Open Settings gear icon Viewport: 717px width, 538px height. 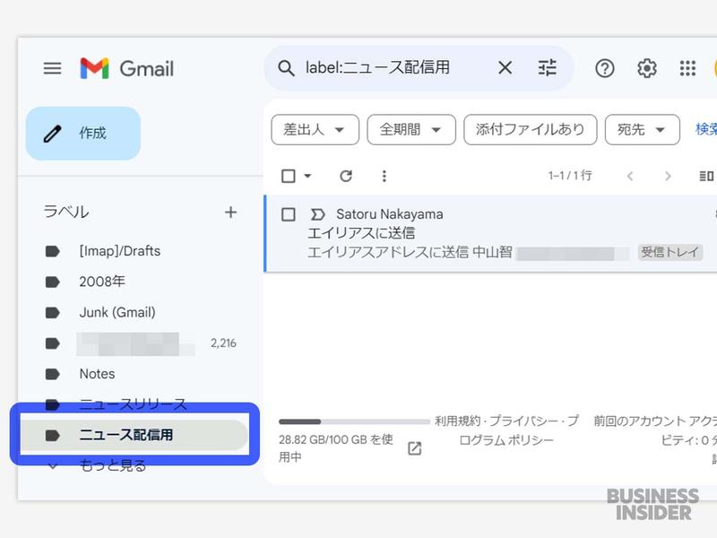(646, 69)
